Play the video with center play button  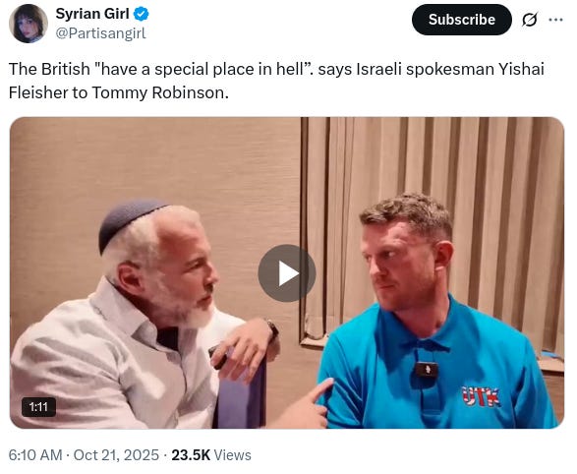pyautogui.click(x=287, y=273)
